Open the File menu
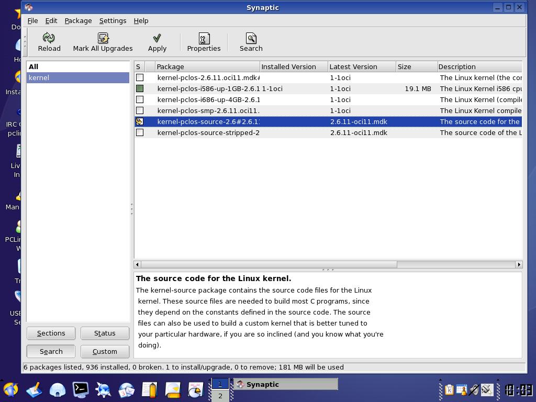536x402 pixels. click(x=32, y=21)
